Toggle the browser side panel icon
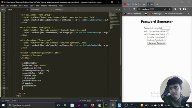 (x=180, y=9)
